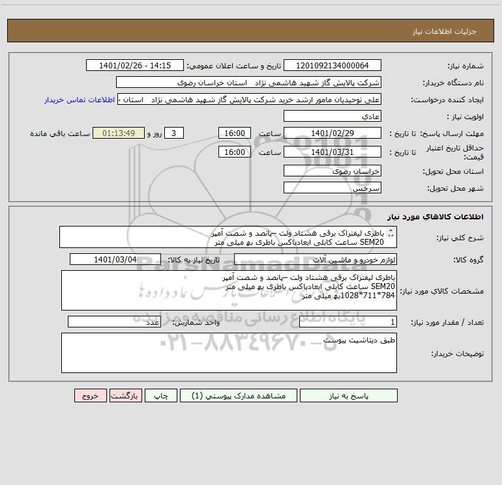This screenshot has height=485, width=502.
Task: Click the quantity field showing 1
Action: click(348, 322)
